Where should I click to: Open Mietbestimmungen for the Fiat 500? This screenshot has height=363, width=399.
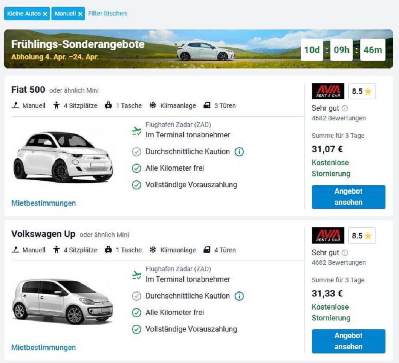[x=43, y=203]
